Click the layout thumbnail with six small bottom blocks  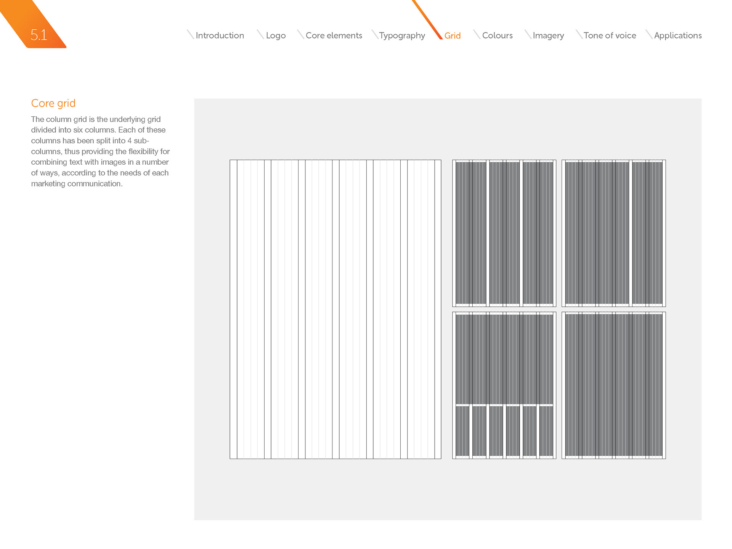(x=504, y=385)
